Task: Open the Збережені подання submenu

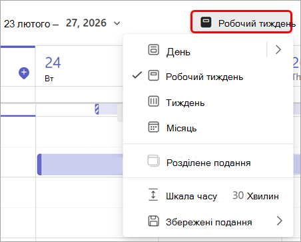Action: [208, 221]
